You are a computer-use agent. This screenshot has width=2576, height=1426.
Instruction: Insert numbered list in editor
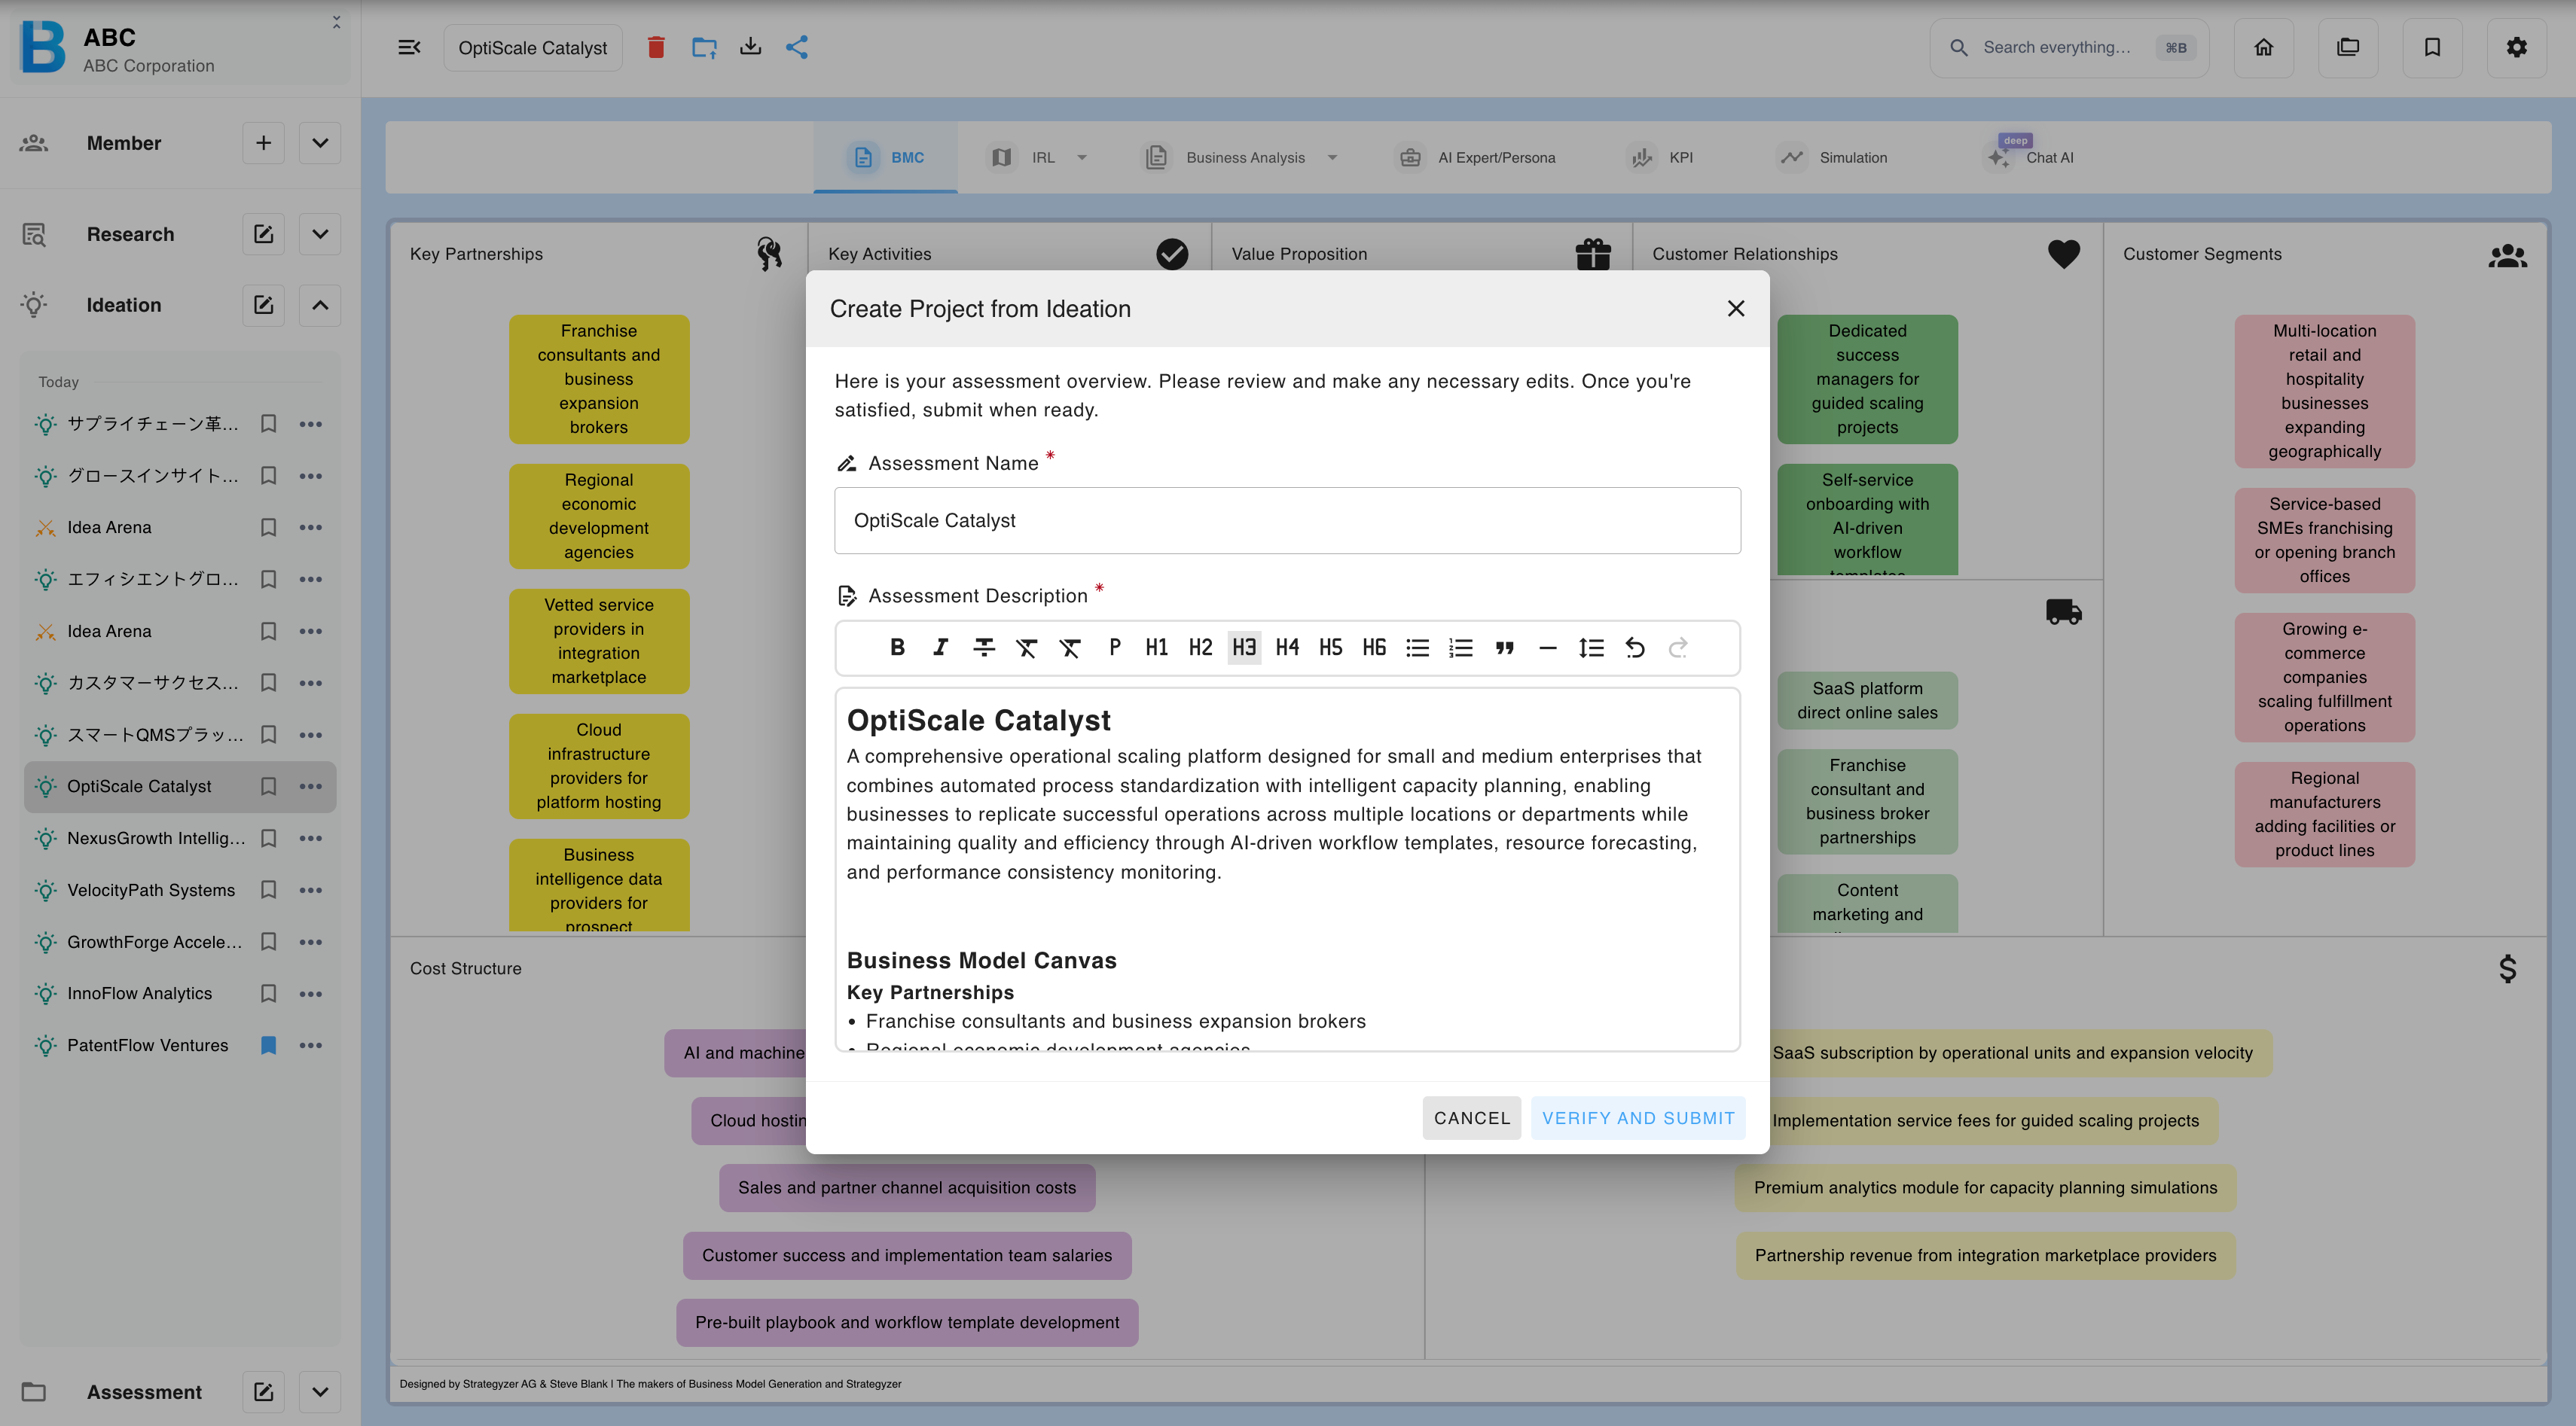coord(1461,647)
